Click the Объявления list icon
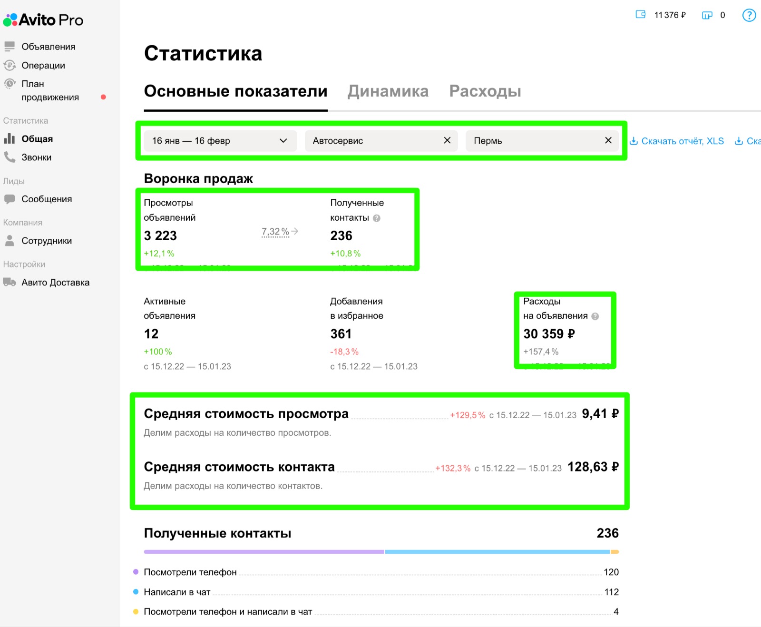The image size is (761, 627). tap(10, 47)
